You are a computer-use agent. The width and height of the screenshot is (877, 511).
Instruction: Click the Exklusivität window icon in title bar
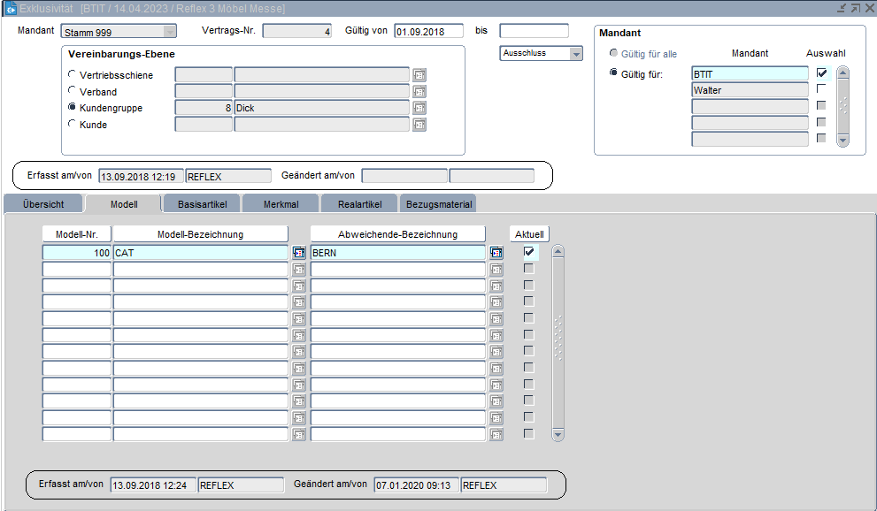coord(11,8)
